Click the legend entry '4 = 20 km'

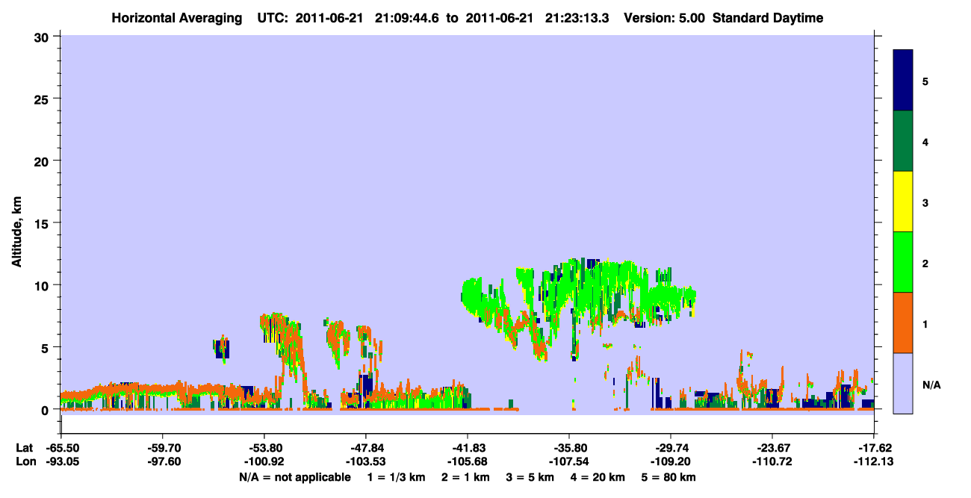[598, 477]
